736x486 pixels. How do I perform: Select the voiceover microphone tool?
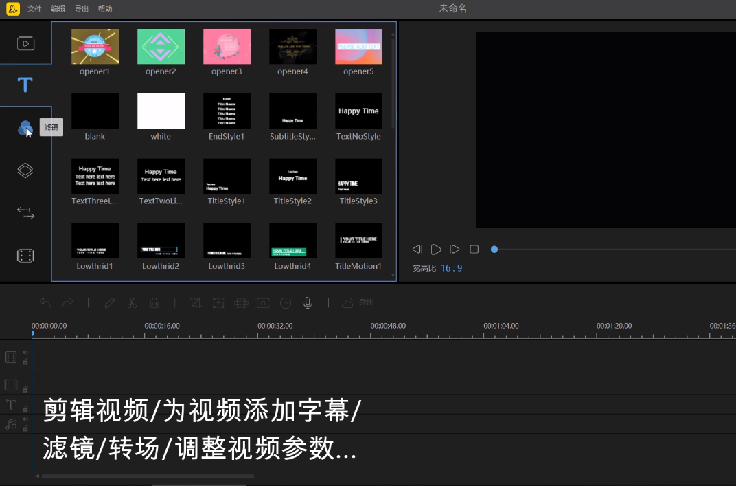(308, 302)
